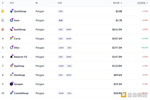Select the 借贷 tag in Aave row

[x=60, y=20]
